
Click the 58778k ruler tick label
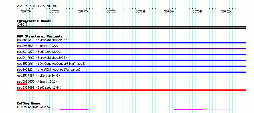coord(112,11)
